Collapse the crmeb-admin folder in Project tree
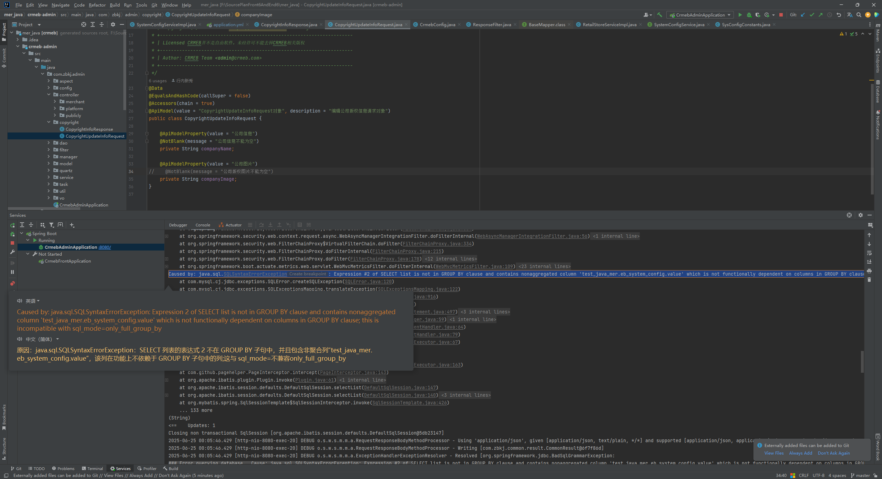 point(18,46)
